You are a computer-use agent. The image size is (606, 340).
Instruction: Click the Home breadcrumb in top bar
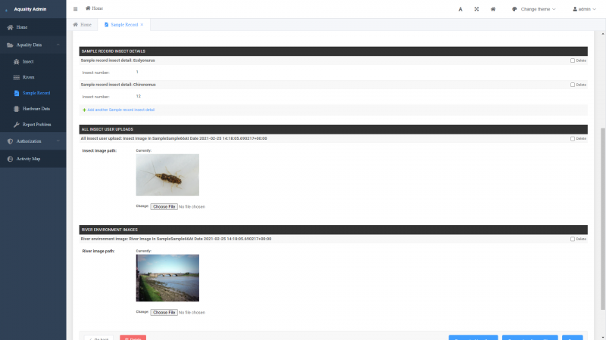(x=94, y=8)
